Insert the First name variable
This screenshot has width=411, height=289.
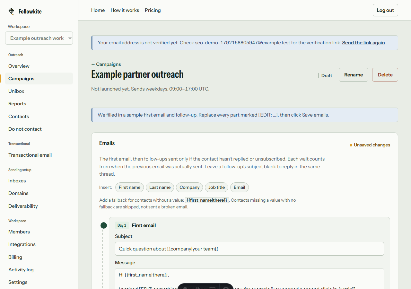(x=129, y=188)
